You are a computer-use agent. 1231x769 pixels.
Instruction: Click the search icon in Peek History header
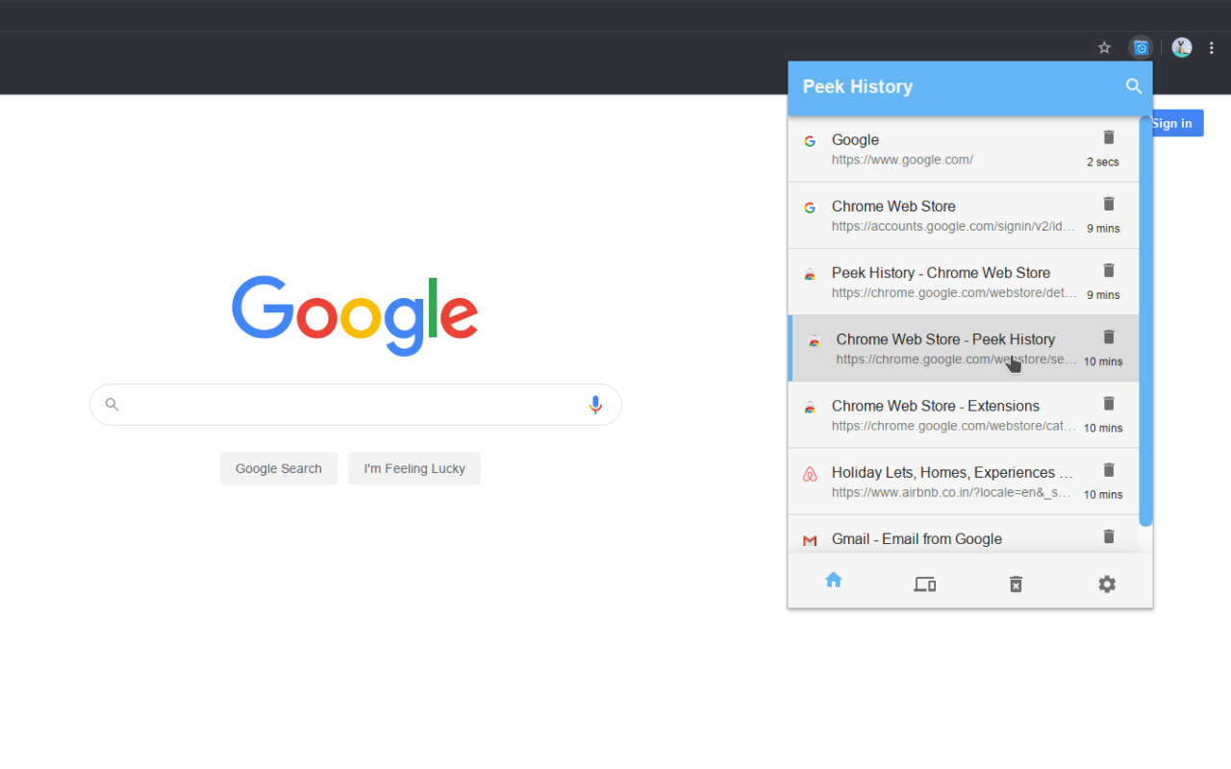point(1134,87)
